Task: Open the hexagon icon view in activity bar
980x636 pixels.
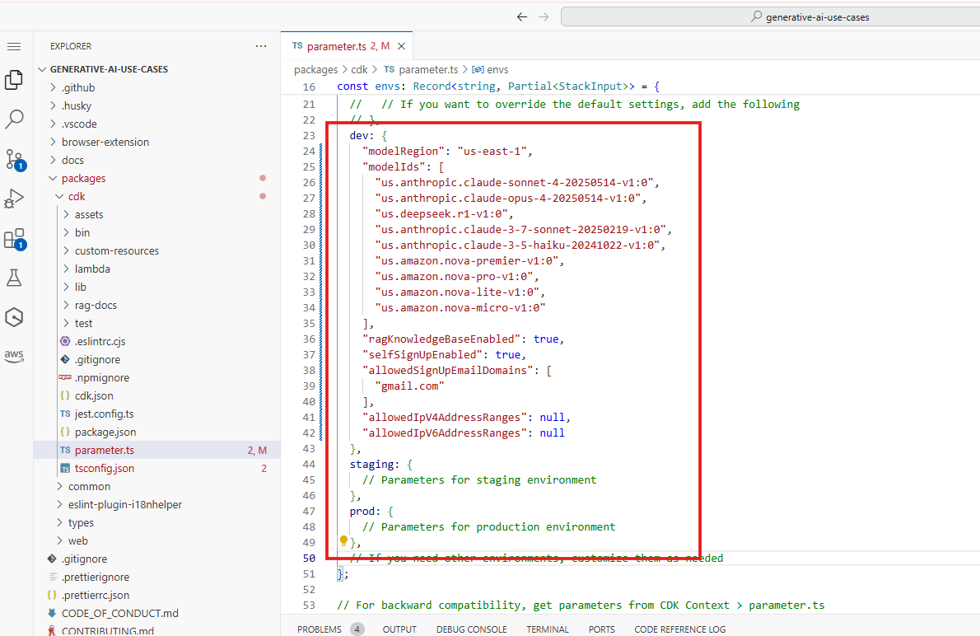Action: click(14, 317)
